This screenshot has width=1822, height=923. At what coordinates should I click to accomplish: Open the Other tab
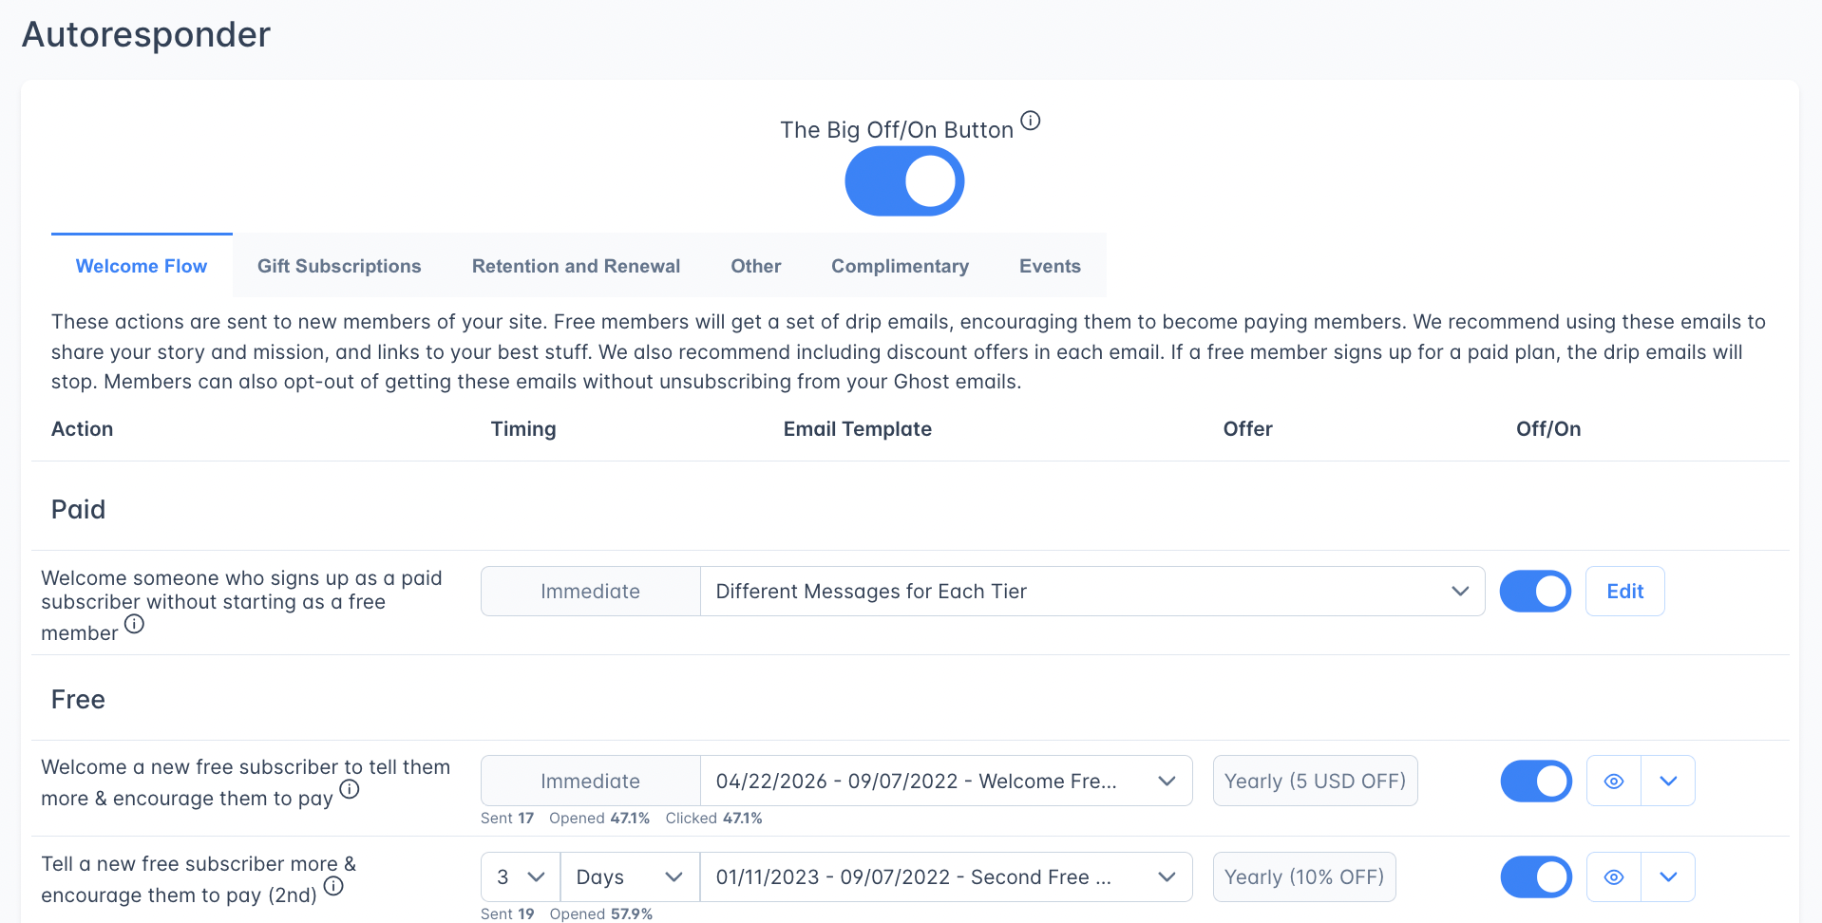[x=756, y=266]
